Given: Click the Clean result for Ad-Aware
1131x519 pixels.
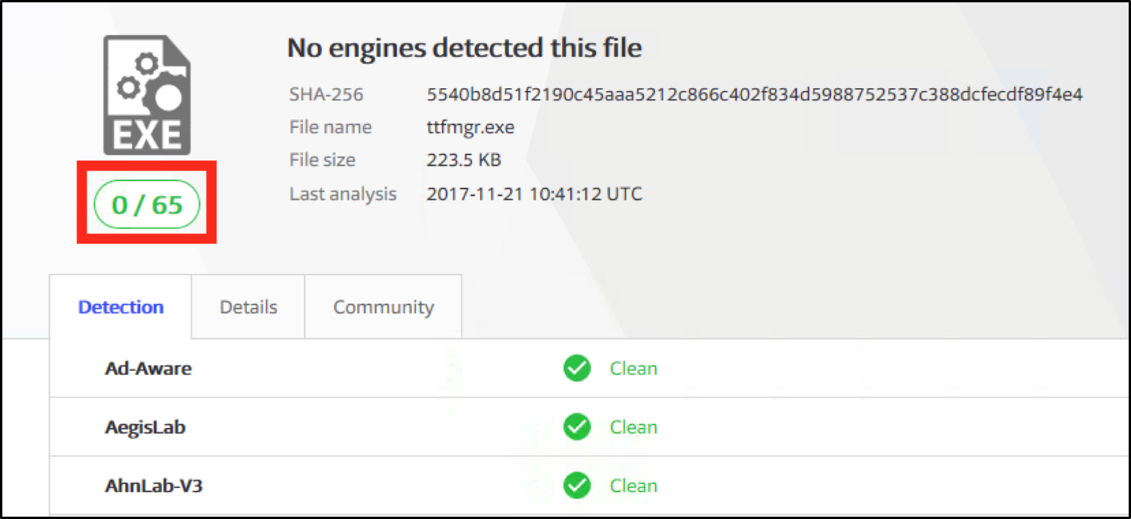Looking at the screenshot, I should tap(633, 368).
